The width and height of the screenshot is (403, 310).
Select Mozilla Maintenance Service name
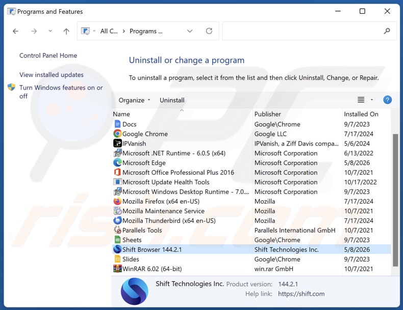pyautogui.click(x=163, y=211)
